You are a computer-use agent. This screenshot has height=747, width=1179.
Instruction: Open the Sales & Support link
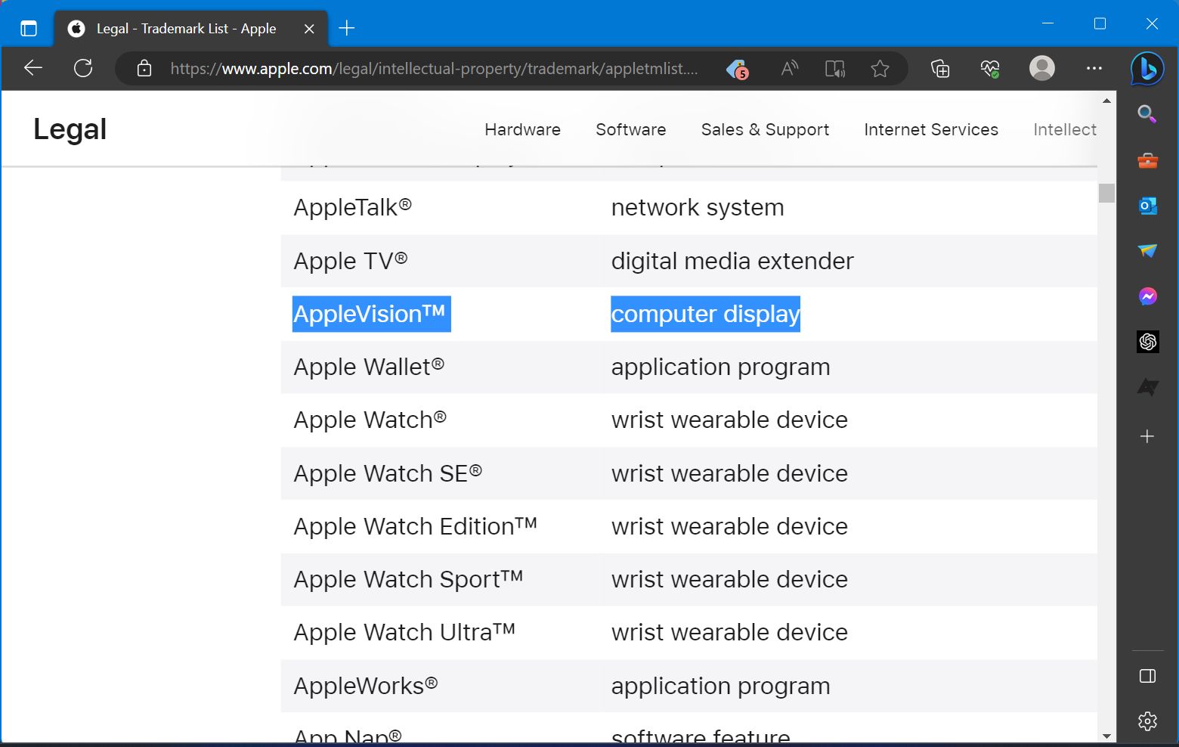coord(765,129)
